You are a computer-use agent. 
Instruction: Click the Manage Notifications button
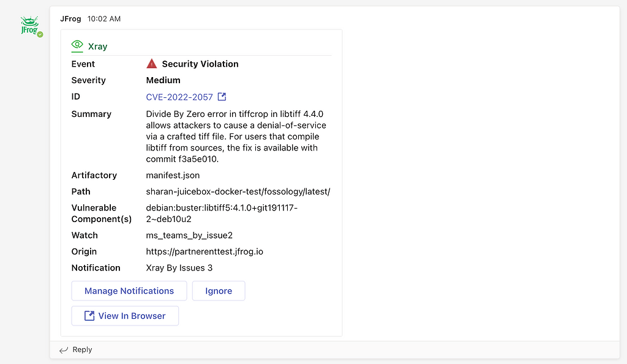pyautogui.click(x=129, y=291)
